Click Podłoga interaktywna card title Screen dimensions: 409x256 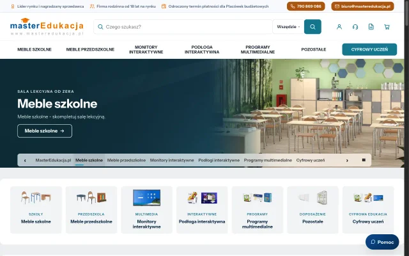202,221
